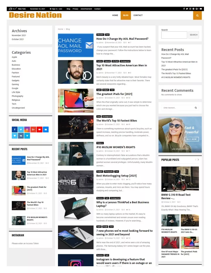
Task: Go to next Popular Posts slide arrow
Action: [x=198, y=160]
